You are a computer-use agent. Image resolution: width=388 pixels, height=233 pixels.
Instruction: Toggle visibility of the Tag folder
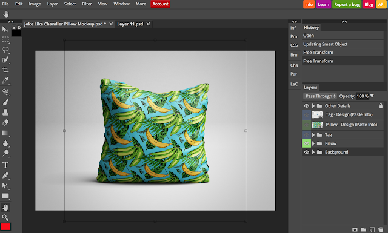tap(306, 135)
